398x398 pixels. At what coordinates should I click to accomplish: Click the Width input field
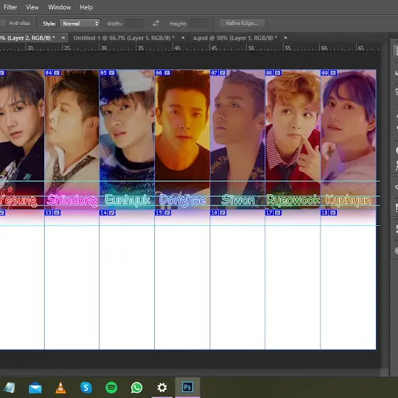(135, 23)
